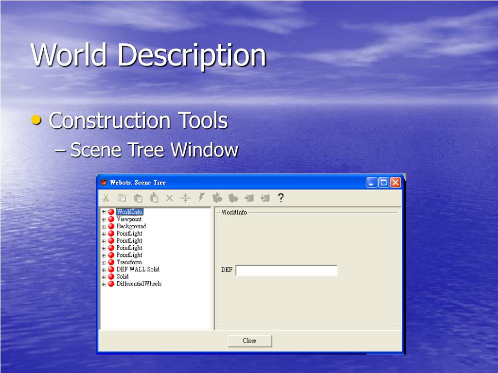Image resolution: width=498 pixels, height=373 pixels.
Task: Open help with question mark icon
Action: (x=281, y=198)
